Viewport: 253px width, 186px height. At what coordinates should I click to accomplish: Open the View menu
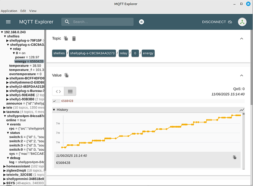point(33,11)
